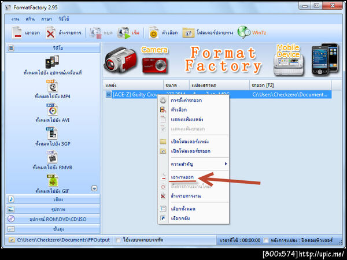Image resolution: width=347 pixels, height=260 pixels.
Task: Click the Open Source Folder icon in context menu
Action: tap(163, 142)
